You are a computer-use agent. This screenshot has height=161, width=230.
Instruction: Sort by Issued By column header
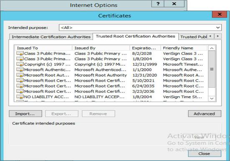[101, 48]
